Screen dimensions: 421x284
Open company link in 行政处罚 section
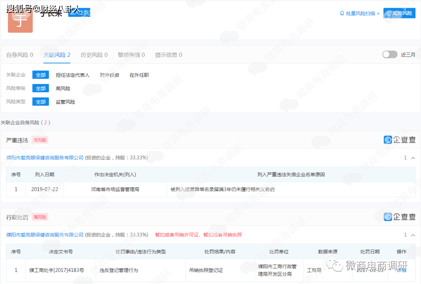pos(45,235)
